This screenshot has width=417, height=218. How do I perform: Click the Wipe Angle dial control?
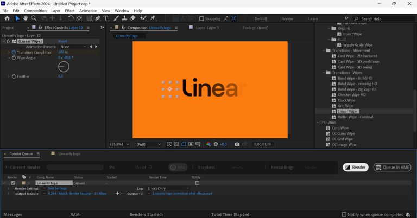pos(64,67)
